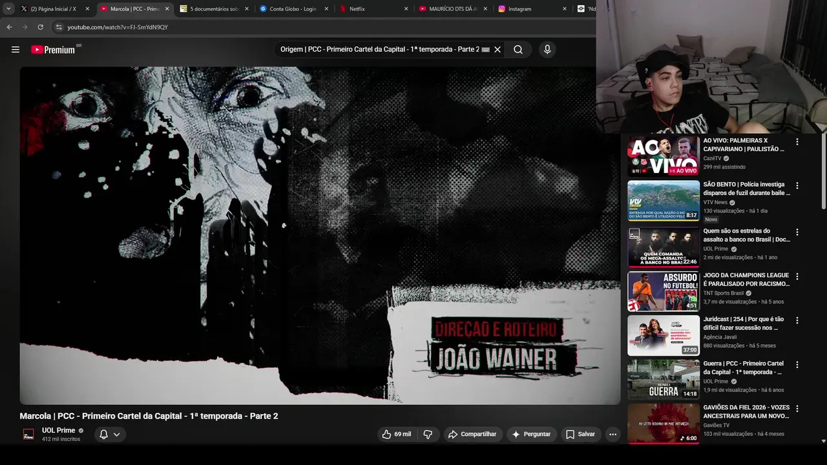Click 'TNT Sports Brasil' channel name text
Image resolution: width=827 pixels, height=465 pixels.
point(724,293)
